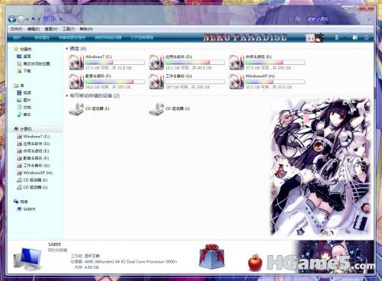Click the 收藏夹 star icon in sidebar
The image size is (382, 281).
pyautogui.click(x=16, y=49)
